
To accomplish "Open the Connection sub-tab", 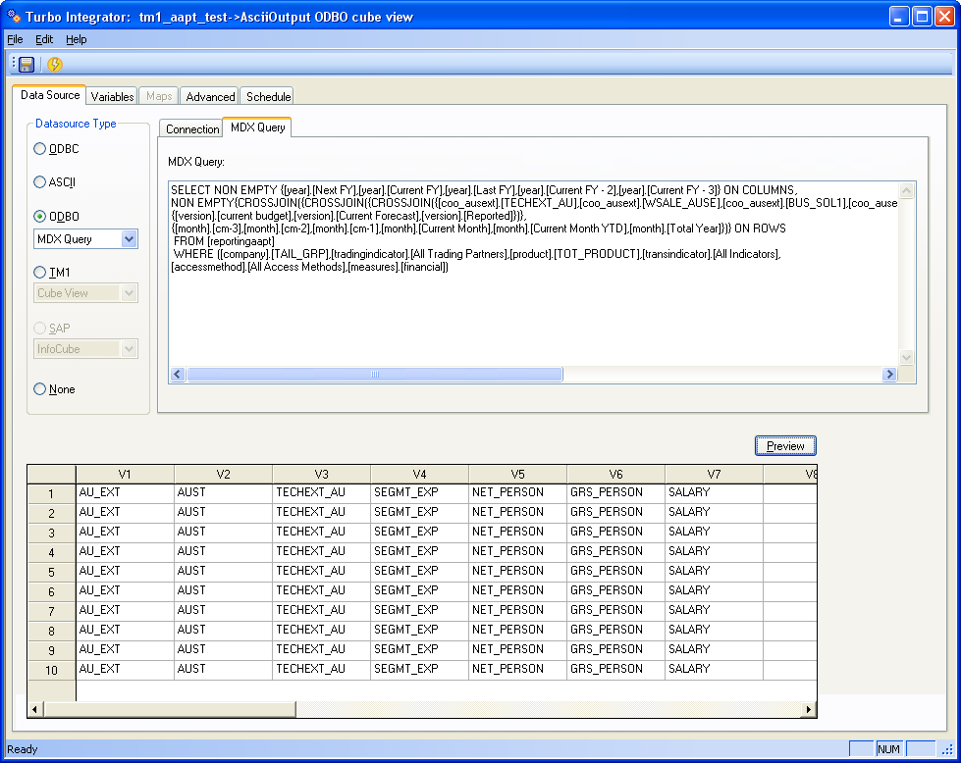I will [192, 128].
